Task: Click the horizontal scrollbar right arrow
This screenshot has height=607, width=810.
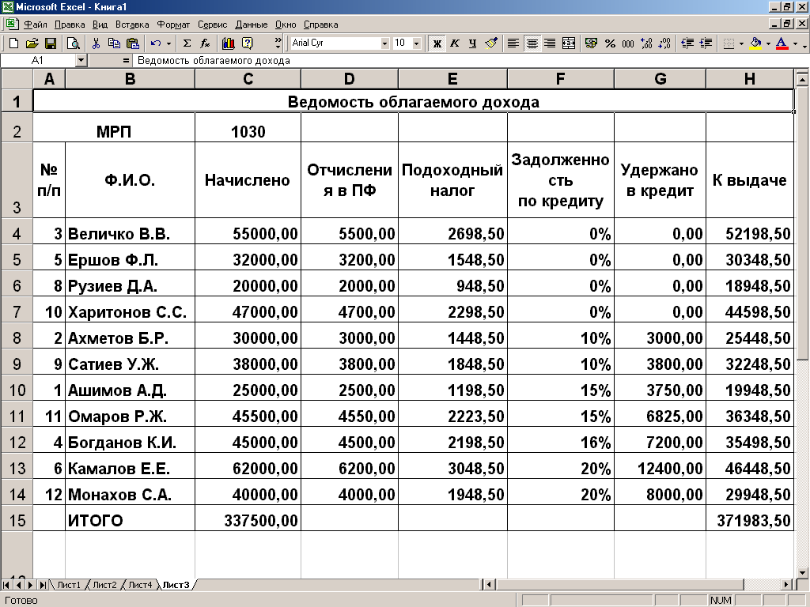Action: (x=786, y=585)
